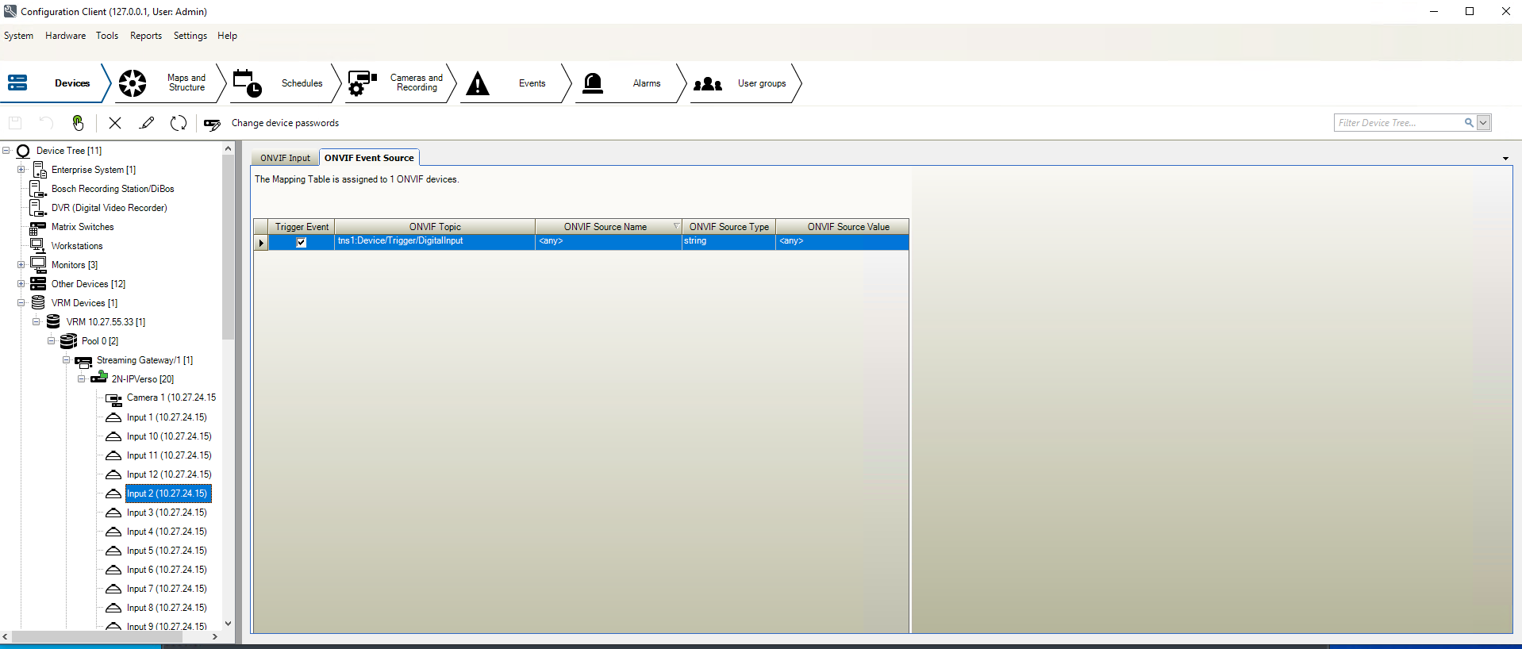
Task: Select Input 5 (10.27.24.15) in tree
Action: point(167,551)
